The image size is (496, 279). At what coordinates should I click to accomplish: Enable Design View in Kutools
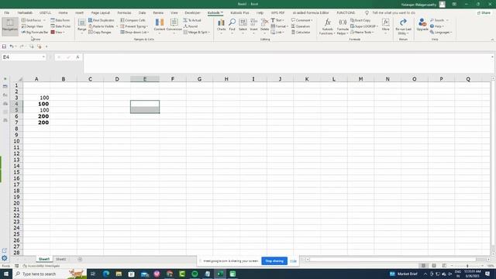(x=33, y=26)
